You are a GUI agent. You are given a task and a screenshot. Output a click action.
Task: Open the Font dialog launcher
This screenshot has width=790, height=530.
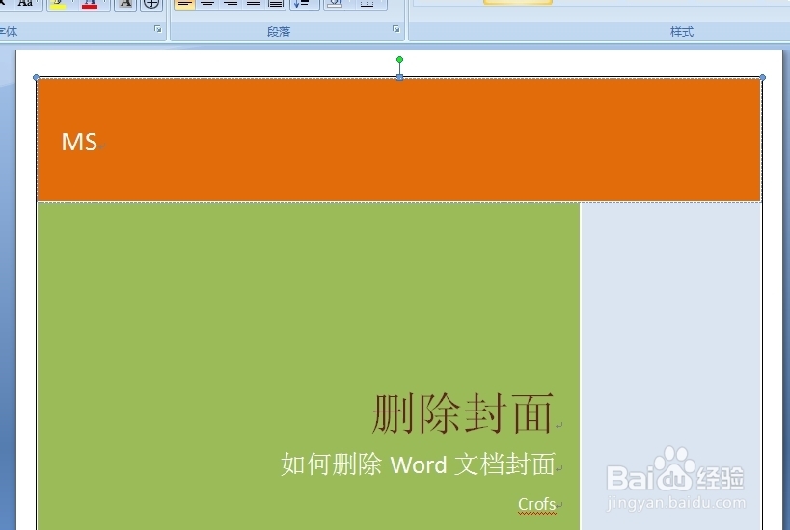pos(157,29)
